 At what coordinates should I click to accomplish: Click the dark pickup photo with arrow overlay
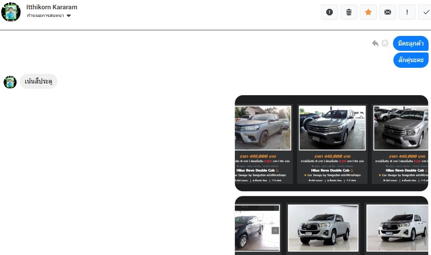click(257, 228)
